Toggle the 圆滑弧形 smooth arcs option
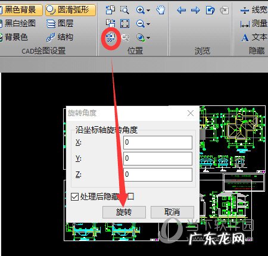The image size is (268, 256). click(70, 10)
